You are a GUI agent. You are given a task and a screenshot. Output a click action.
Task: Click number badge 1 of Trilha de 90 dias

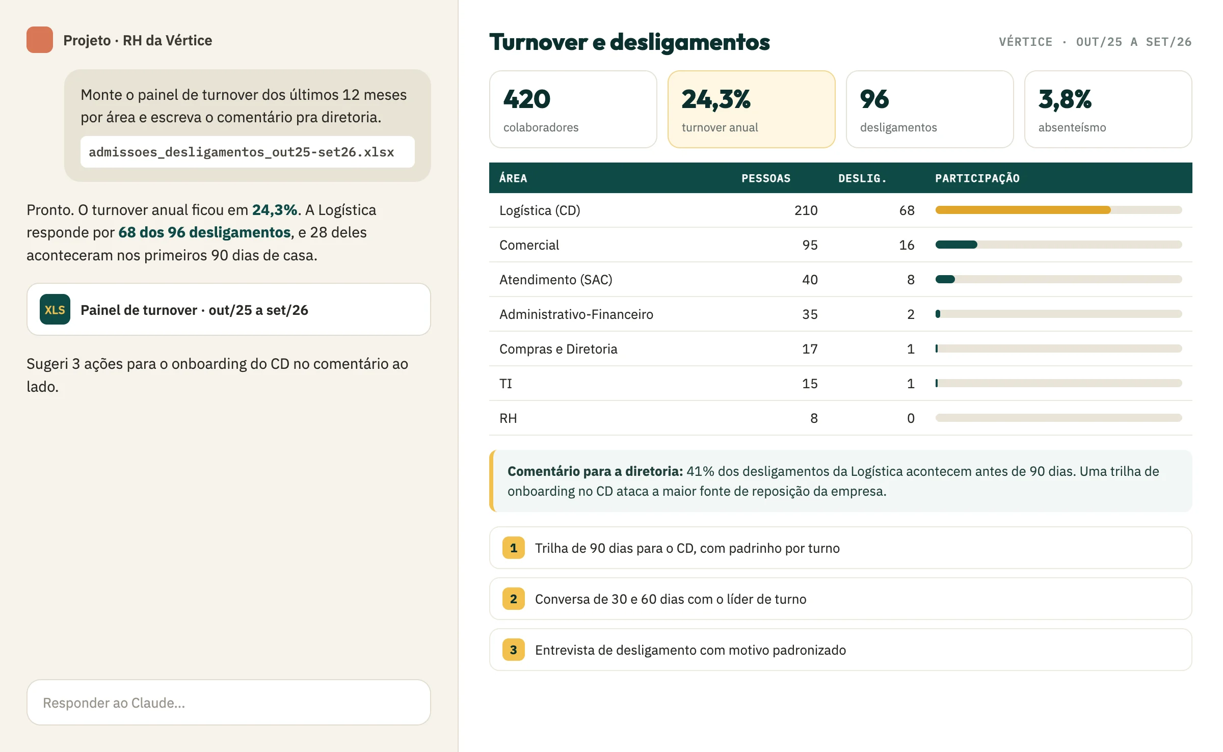pos(513,548)
